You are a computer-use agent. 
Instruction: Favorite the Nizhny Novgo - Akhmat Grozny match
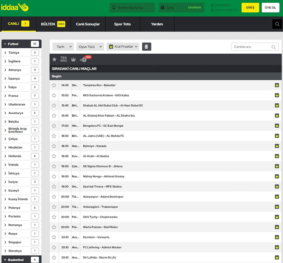pyautogui.click(x=54, y=176)
